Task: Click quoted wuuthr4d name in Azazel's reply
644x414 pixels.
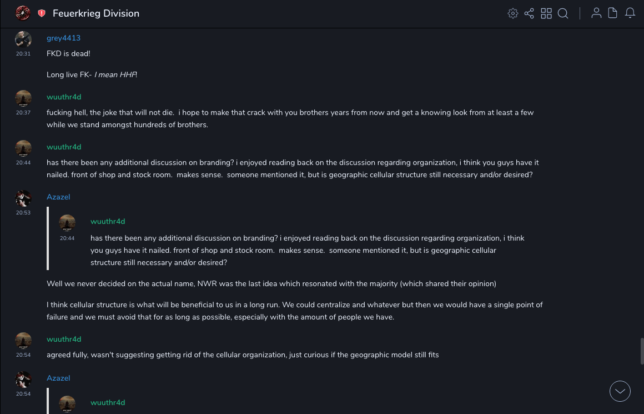Action: click(x=108, y=222)
